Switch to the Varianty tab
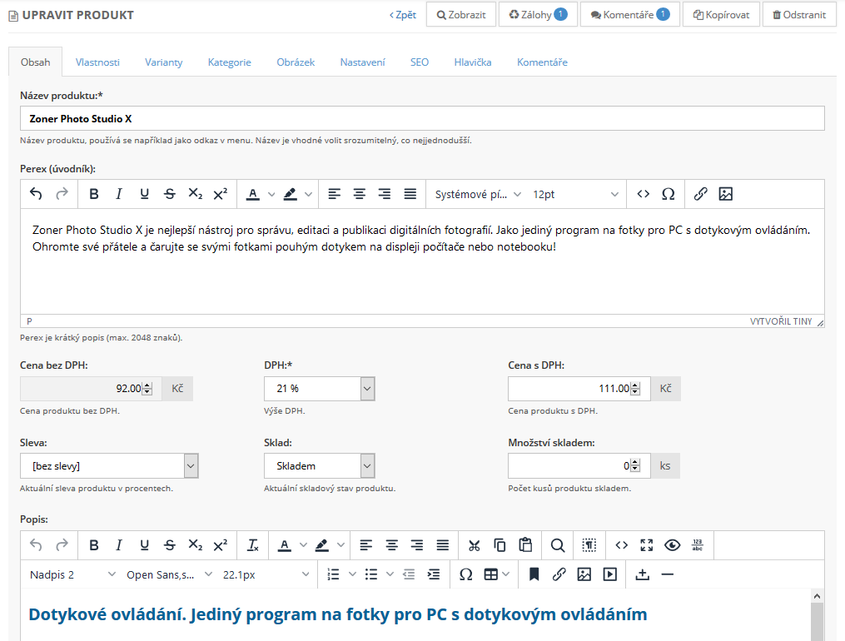The height and width of the screenshot is (641, 845). [x=163, y=62]
